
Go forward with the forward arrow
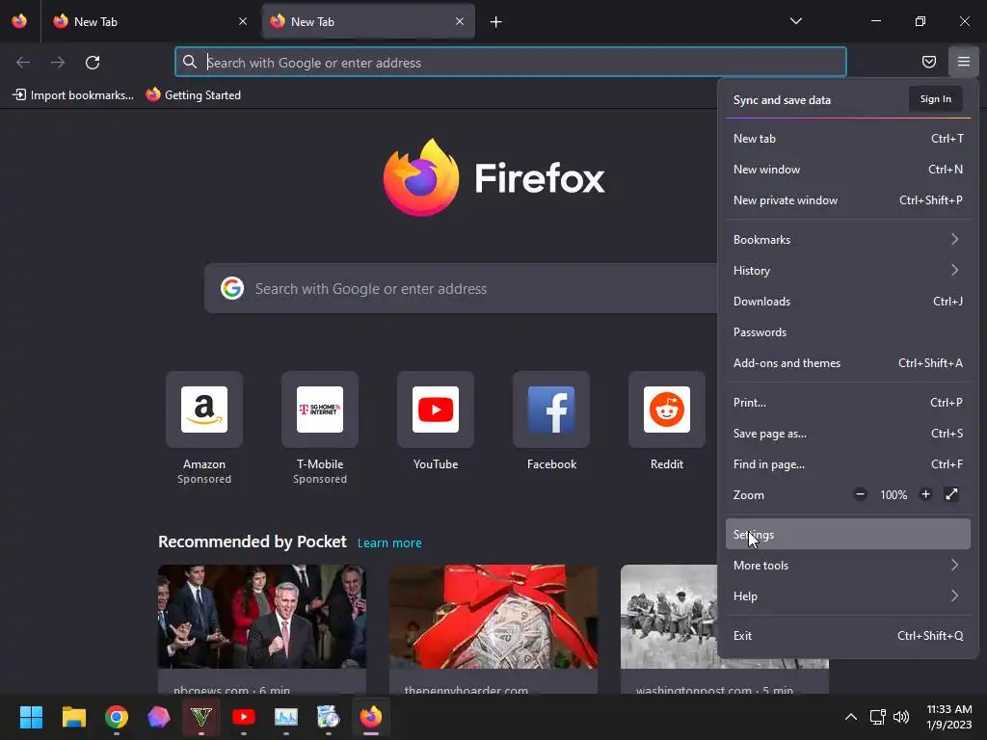tap(58, 63)
